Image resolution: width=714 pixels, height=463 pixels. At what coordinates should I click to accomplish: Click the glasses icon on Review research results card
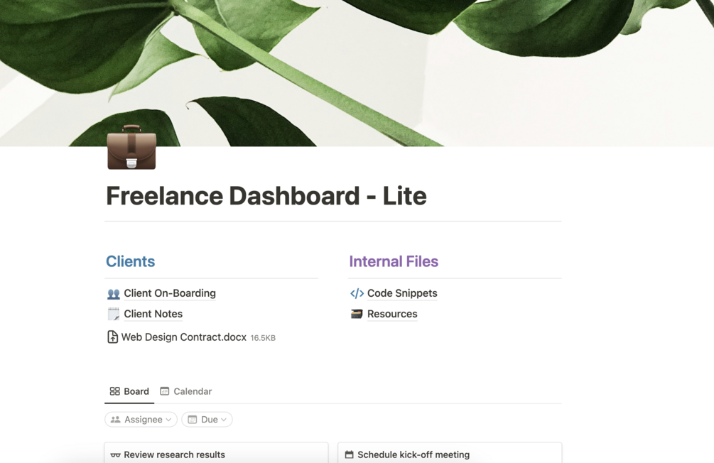116,454
